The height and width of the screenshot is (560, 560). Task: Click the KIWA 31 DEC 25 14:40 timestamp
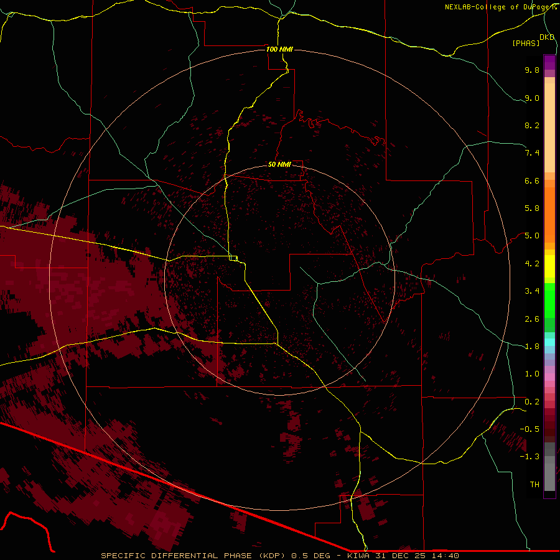coord(403,556)
